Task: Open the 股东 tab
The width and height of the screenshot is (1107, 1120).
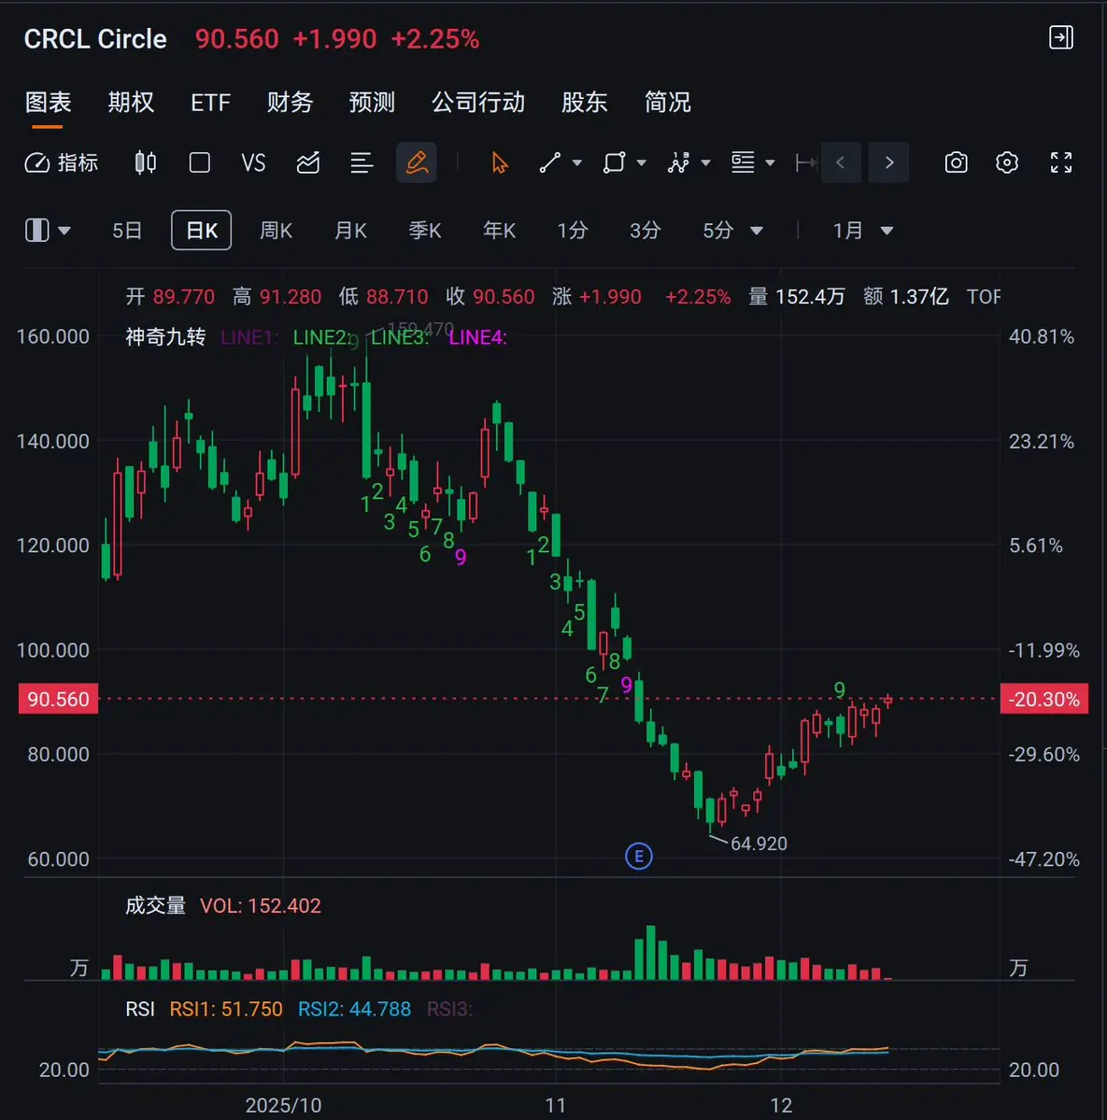Action: pos(584,102)
